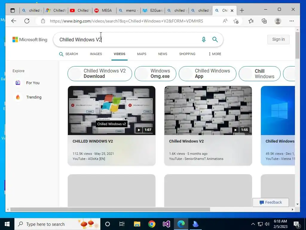Submit search with magnifier icon
Image resolution: width=306 pixels, height=230 pixels.
[215, 40]
